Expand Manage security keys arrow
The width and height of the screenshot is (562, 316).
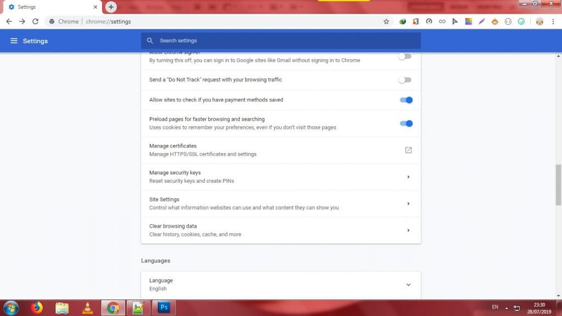[x=408, y=177]
